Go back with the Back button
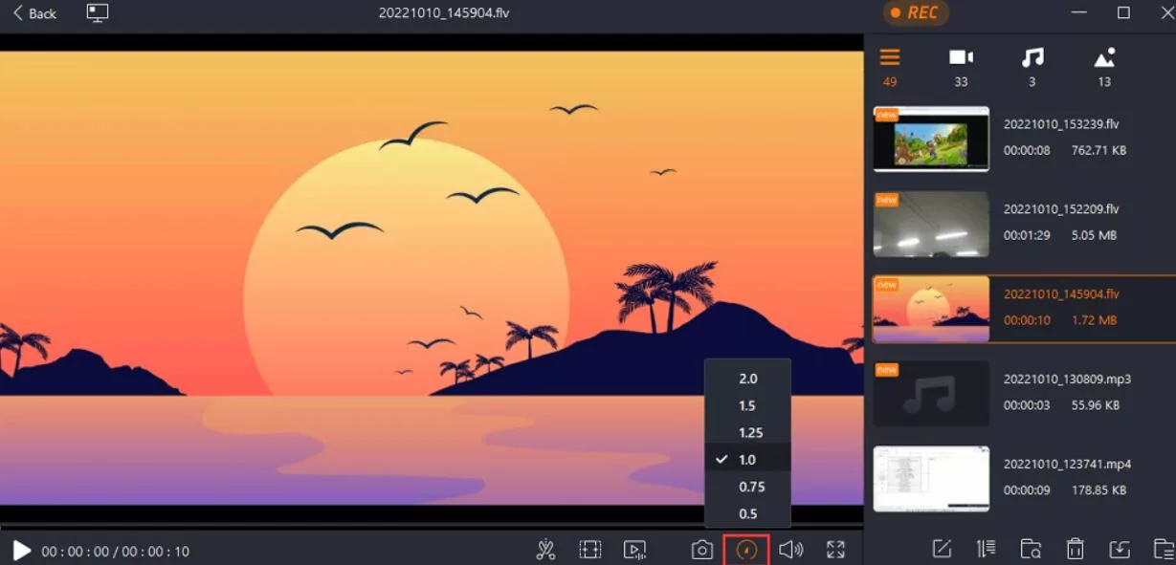Screen dimensions: 1176x565 click(34, 13)
